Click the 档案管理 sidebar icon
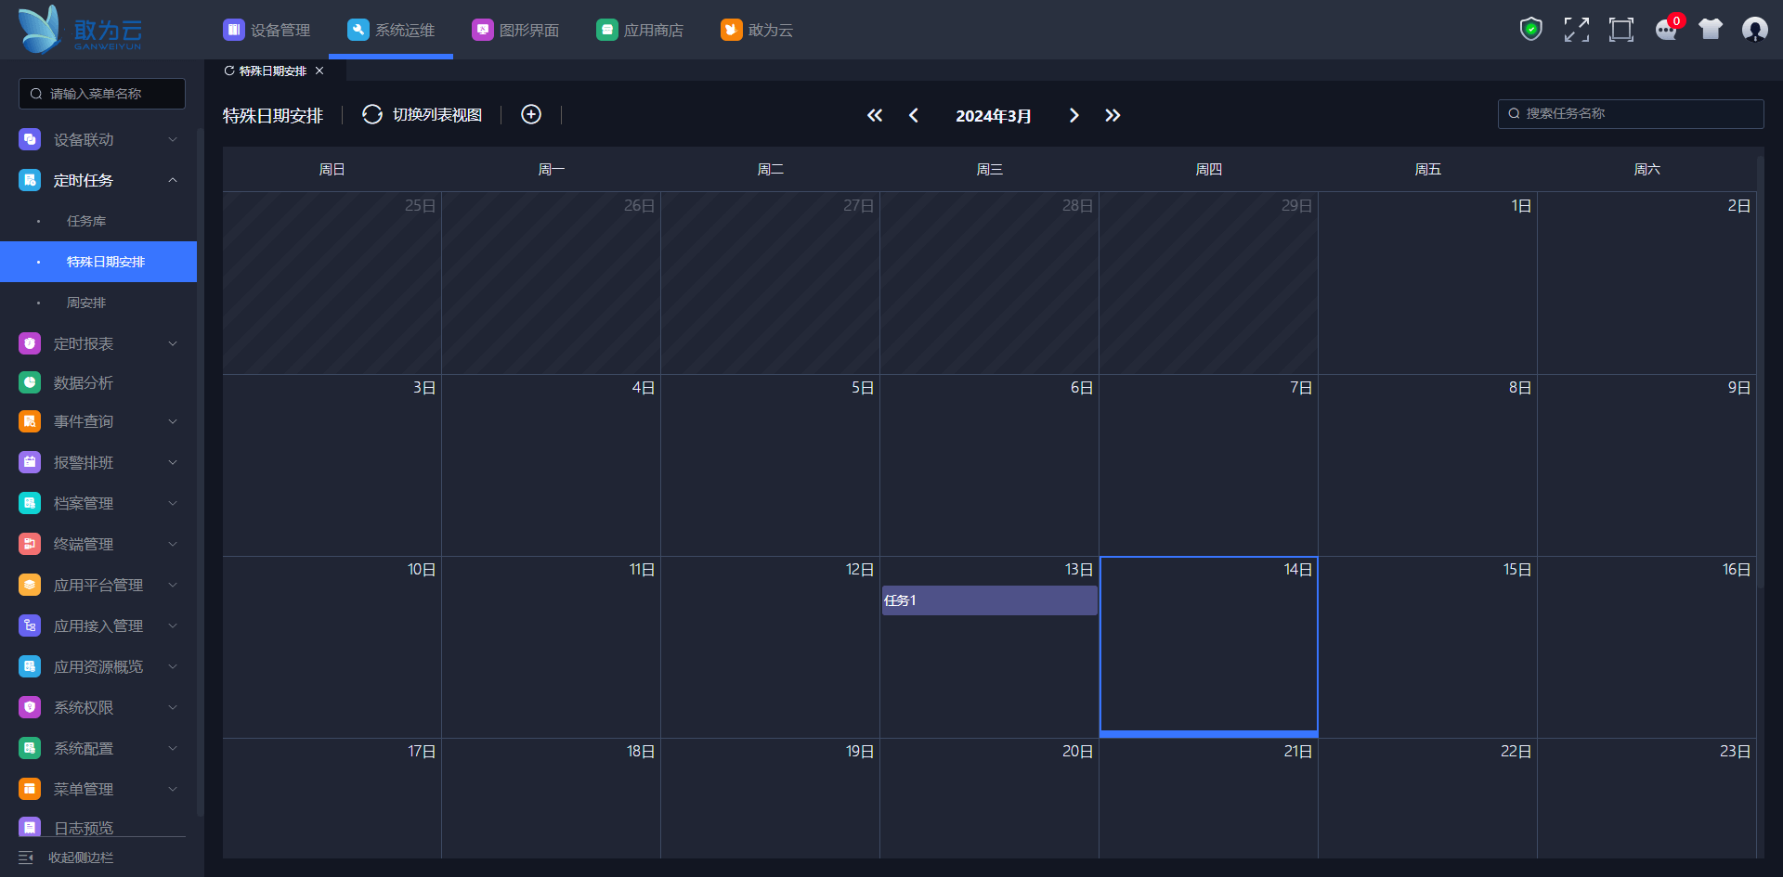 point(30,503)
